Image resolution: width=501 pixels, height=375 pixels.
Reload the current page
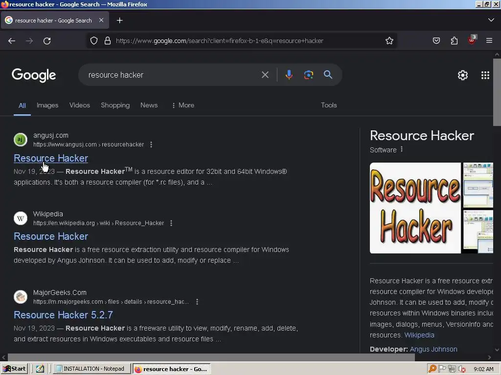[x=47, y=41]
